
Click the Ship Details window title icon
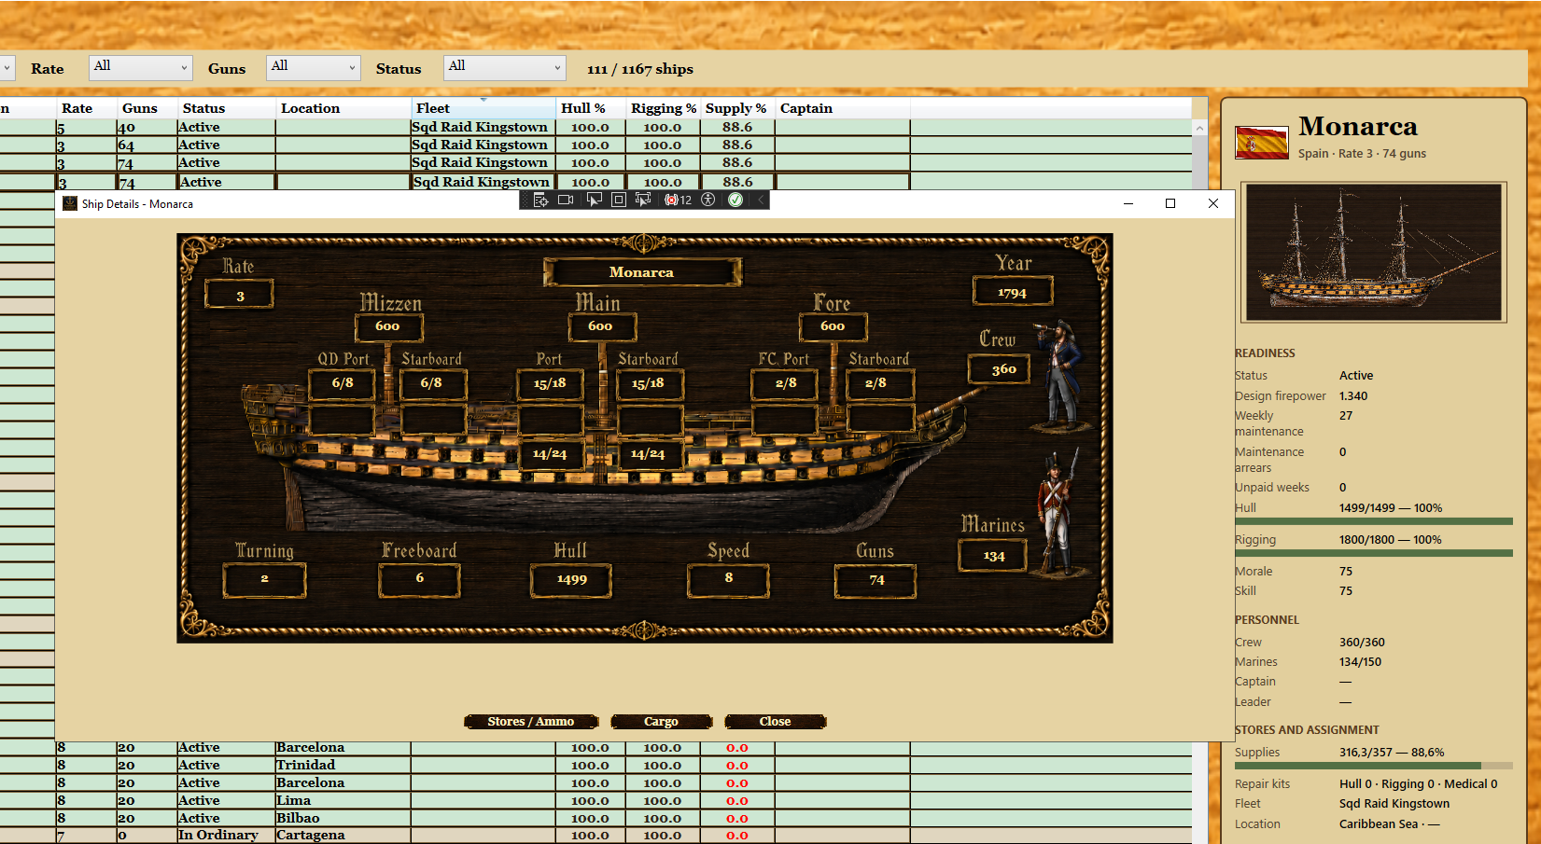(x=70, y=203)
